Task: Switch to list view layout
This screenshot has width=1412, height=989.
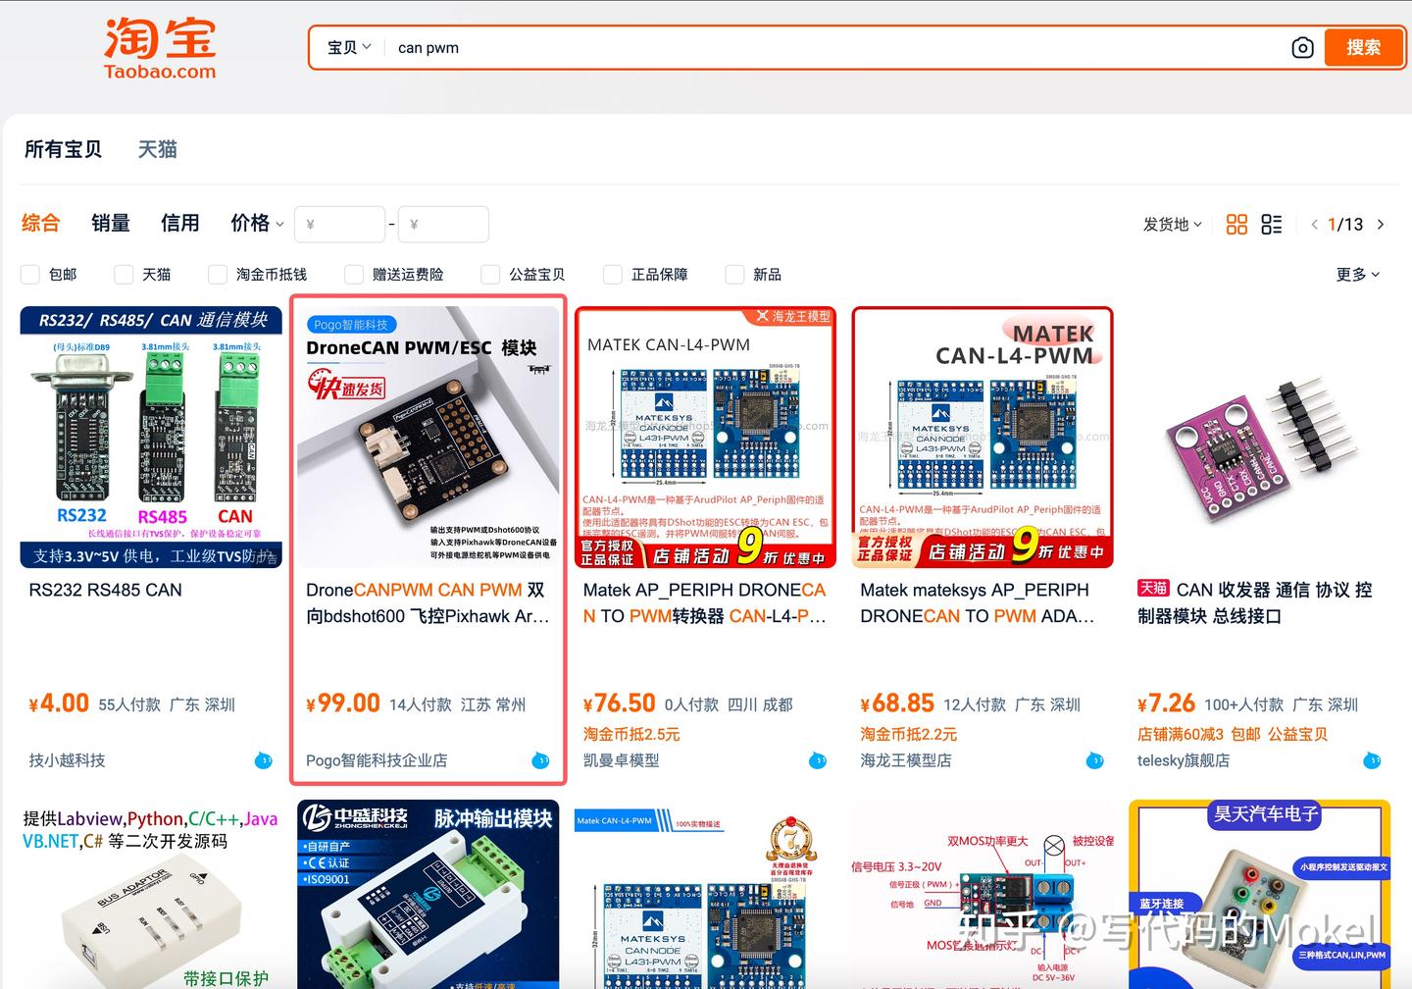Action: pyautogui.click(x=1272, y=224)
